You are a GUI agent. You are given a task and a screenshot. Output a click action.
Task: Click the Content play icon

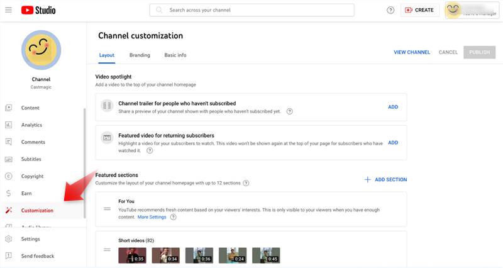pos(9,108)
